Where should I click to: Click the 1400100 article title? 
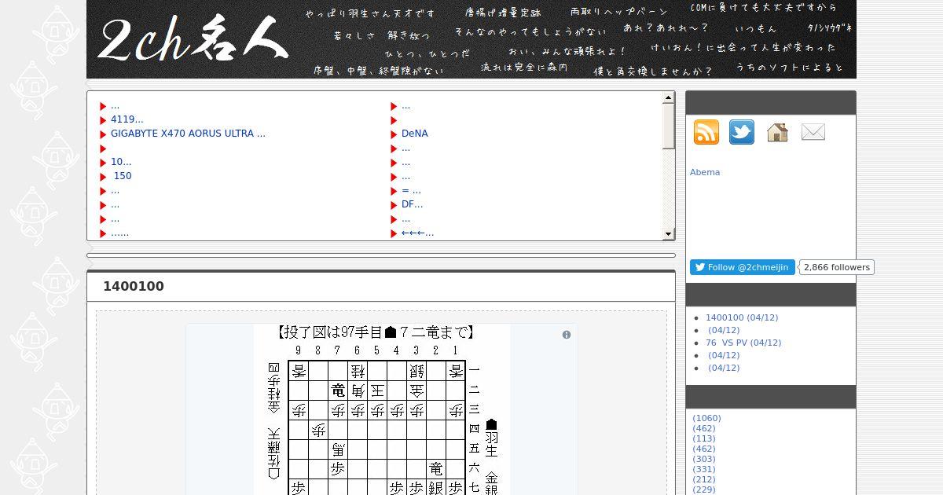coord(134,287)
